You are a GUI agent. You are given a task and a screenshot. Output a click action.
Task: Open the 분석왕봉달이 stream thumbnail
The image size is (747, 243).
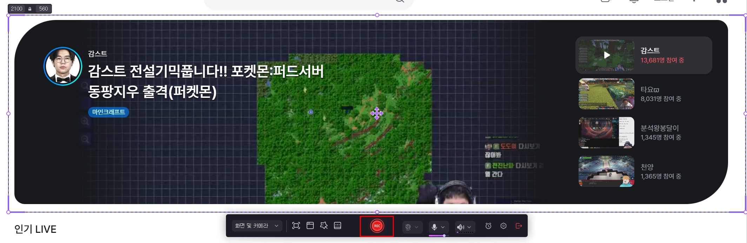tap(606, 133)
